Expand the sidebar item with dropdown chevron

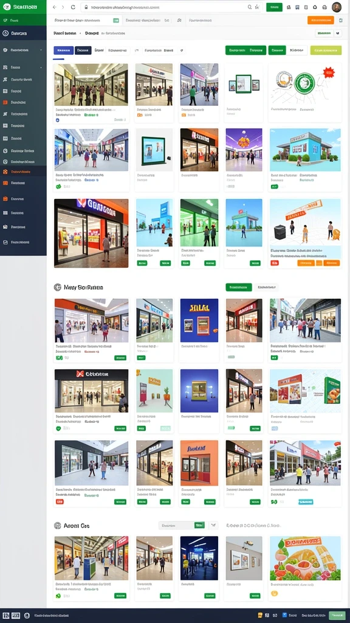23,68
